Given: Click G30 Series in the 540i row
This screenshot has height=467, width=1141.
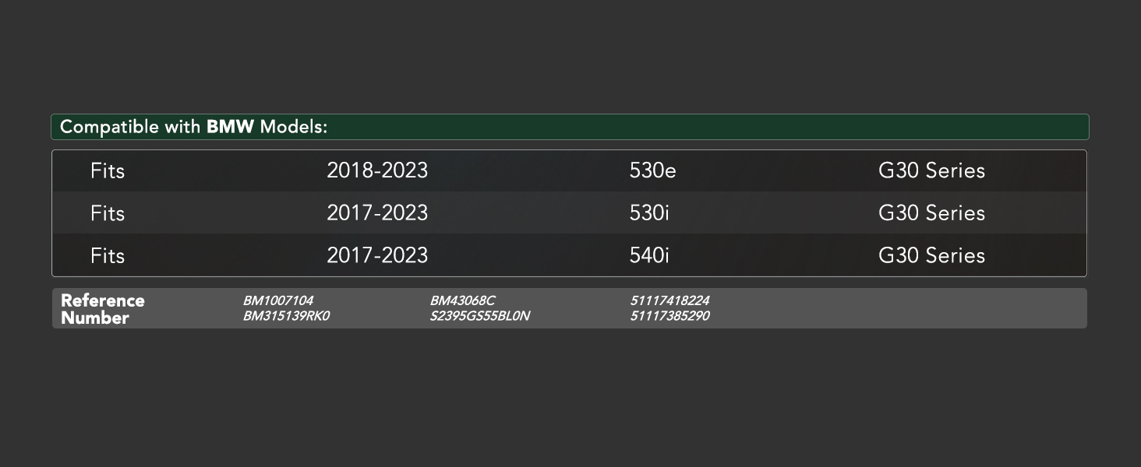Looking at the screenshot, I should point(931,255).
